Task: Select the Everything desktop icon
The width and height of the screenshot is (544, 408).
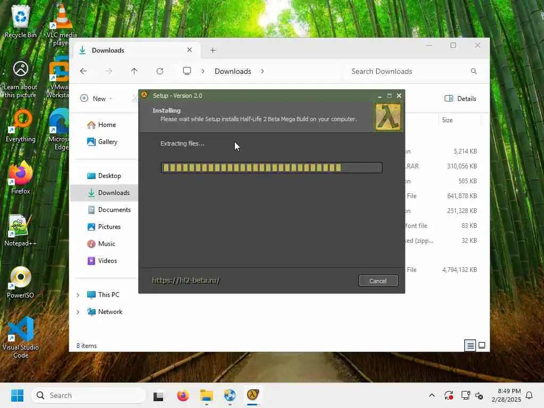Action: pyautogui.click(x=21, y=126)
